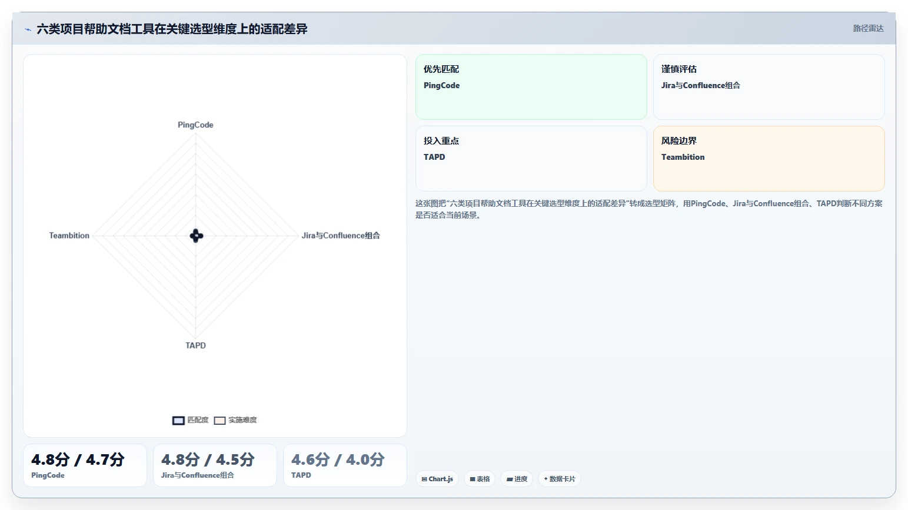Screen dimensions: 908x510
Task: Select the 4.6分 / 4.0分 TAPD score card
Action: pos(345,465)
